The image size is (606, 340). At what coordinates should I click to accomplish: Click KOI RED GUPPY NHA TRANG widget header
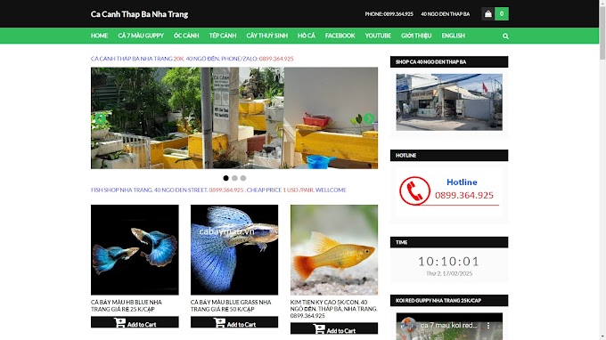[x=449, y=300]
